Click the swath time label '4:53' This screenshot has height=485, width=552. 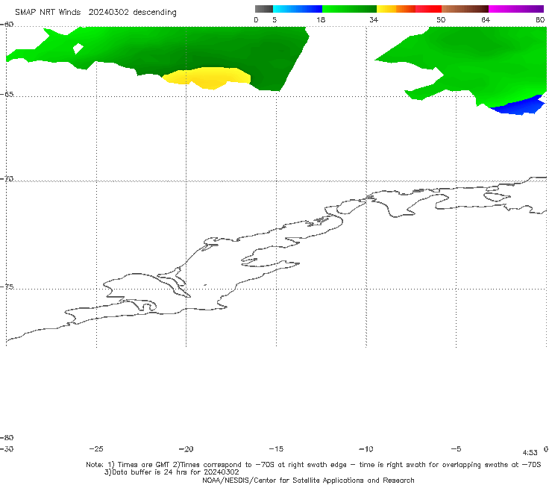530,453
